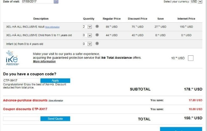Click the Send Quote button
This screenshot has height=131, width=207.
(55, 119)
